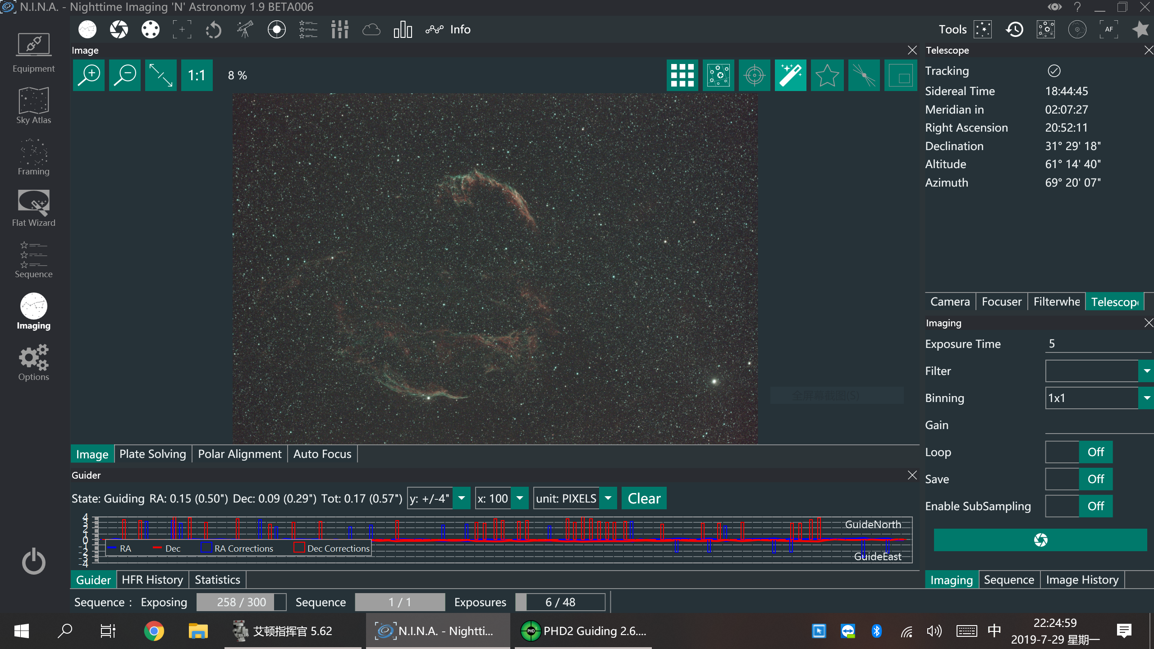Open the Statistics tab

click(217, 580)
